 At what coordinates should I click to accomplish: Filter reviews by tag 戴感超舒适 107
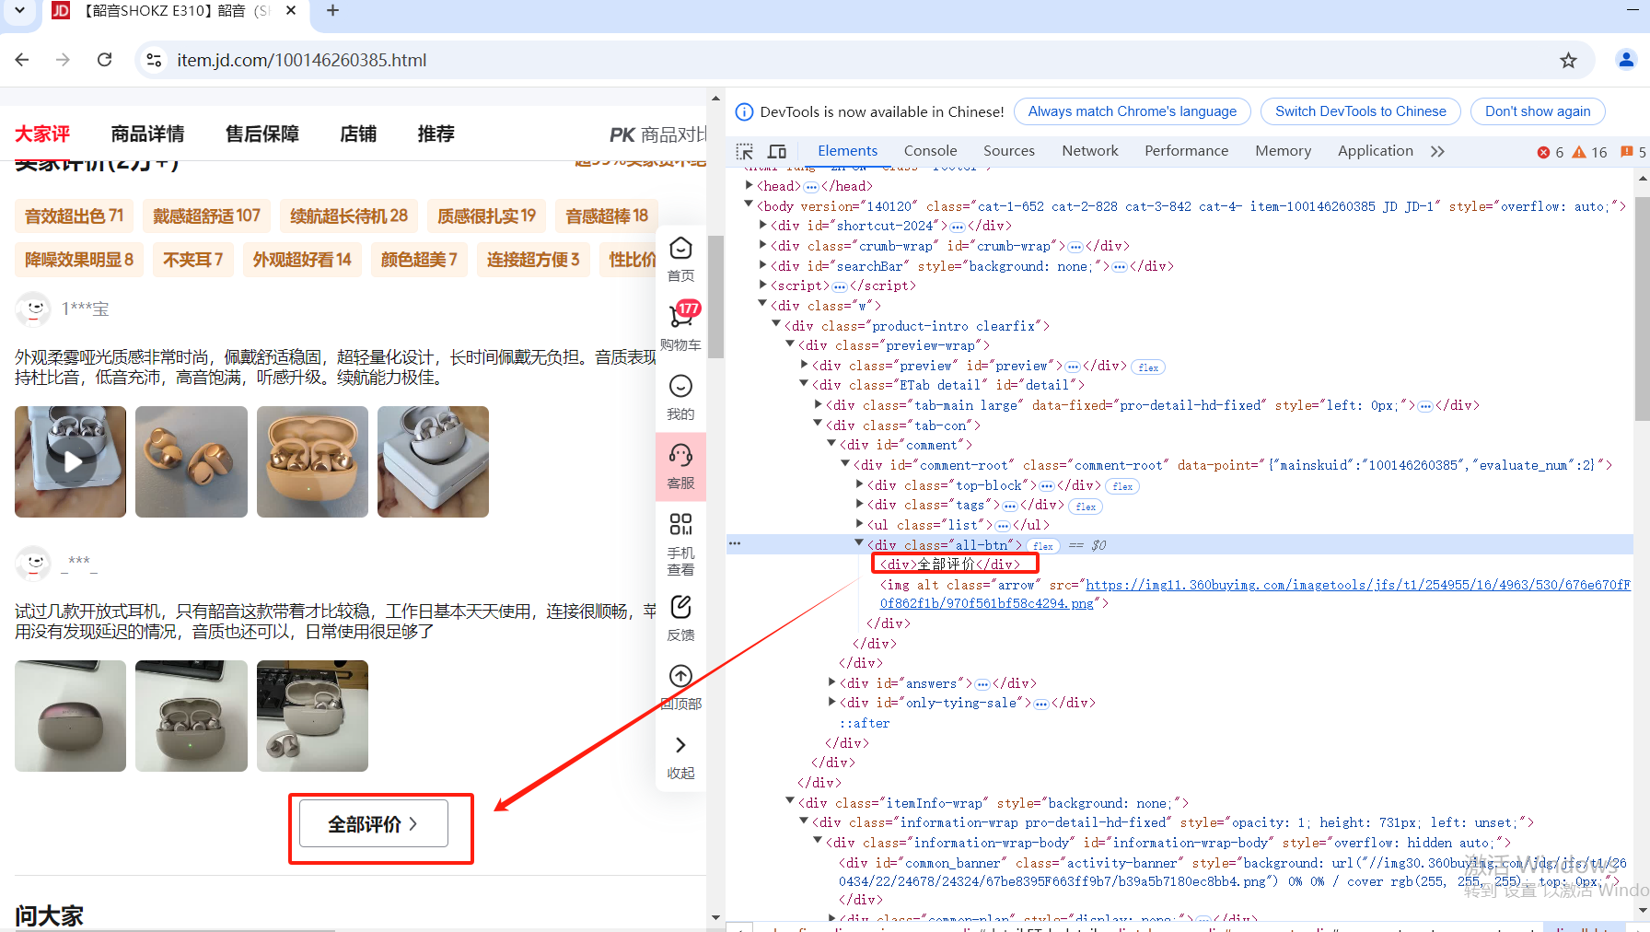pyautogui.click(x=207, y=216)
